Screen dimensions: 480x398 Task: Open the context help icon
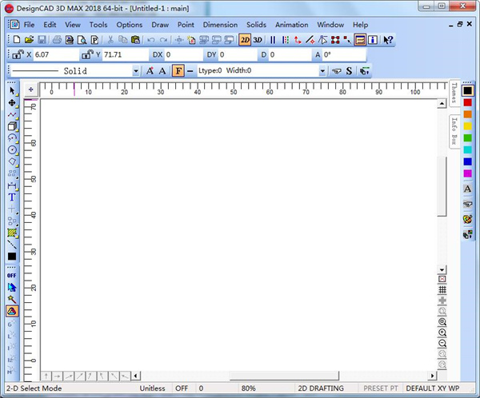coord(389,39)
